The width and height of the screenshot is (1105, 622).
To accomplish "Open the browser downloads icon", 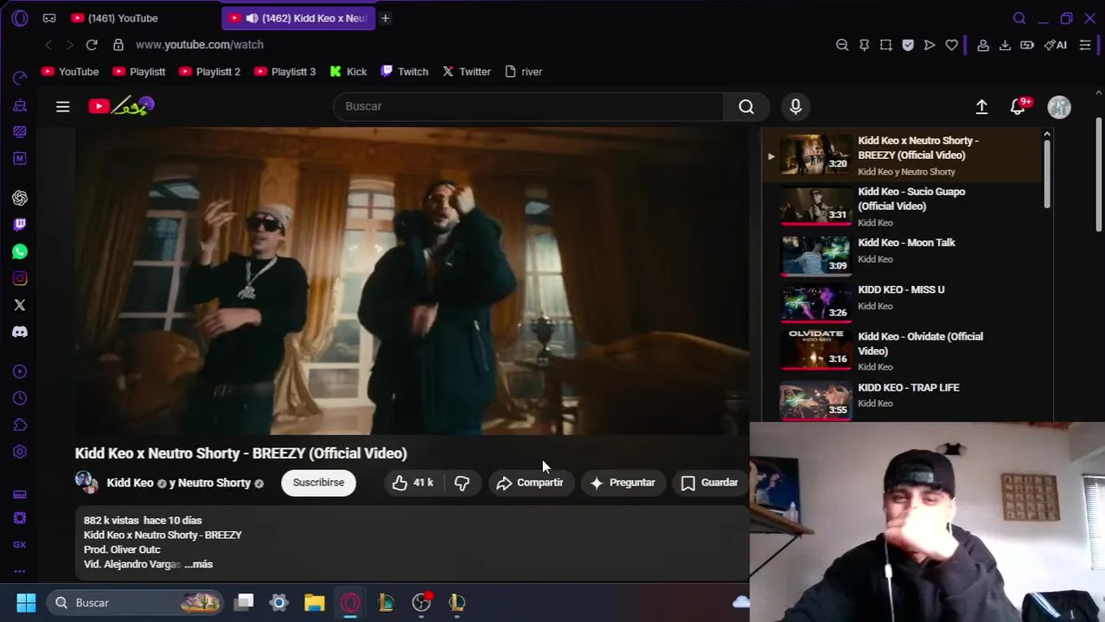I will pos(1005,45).
